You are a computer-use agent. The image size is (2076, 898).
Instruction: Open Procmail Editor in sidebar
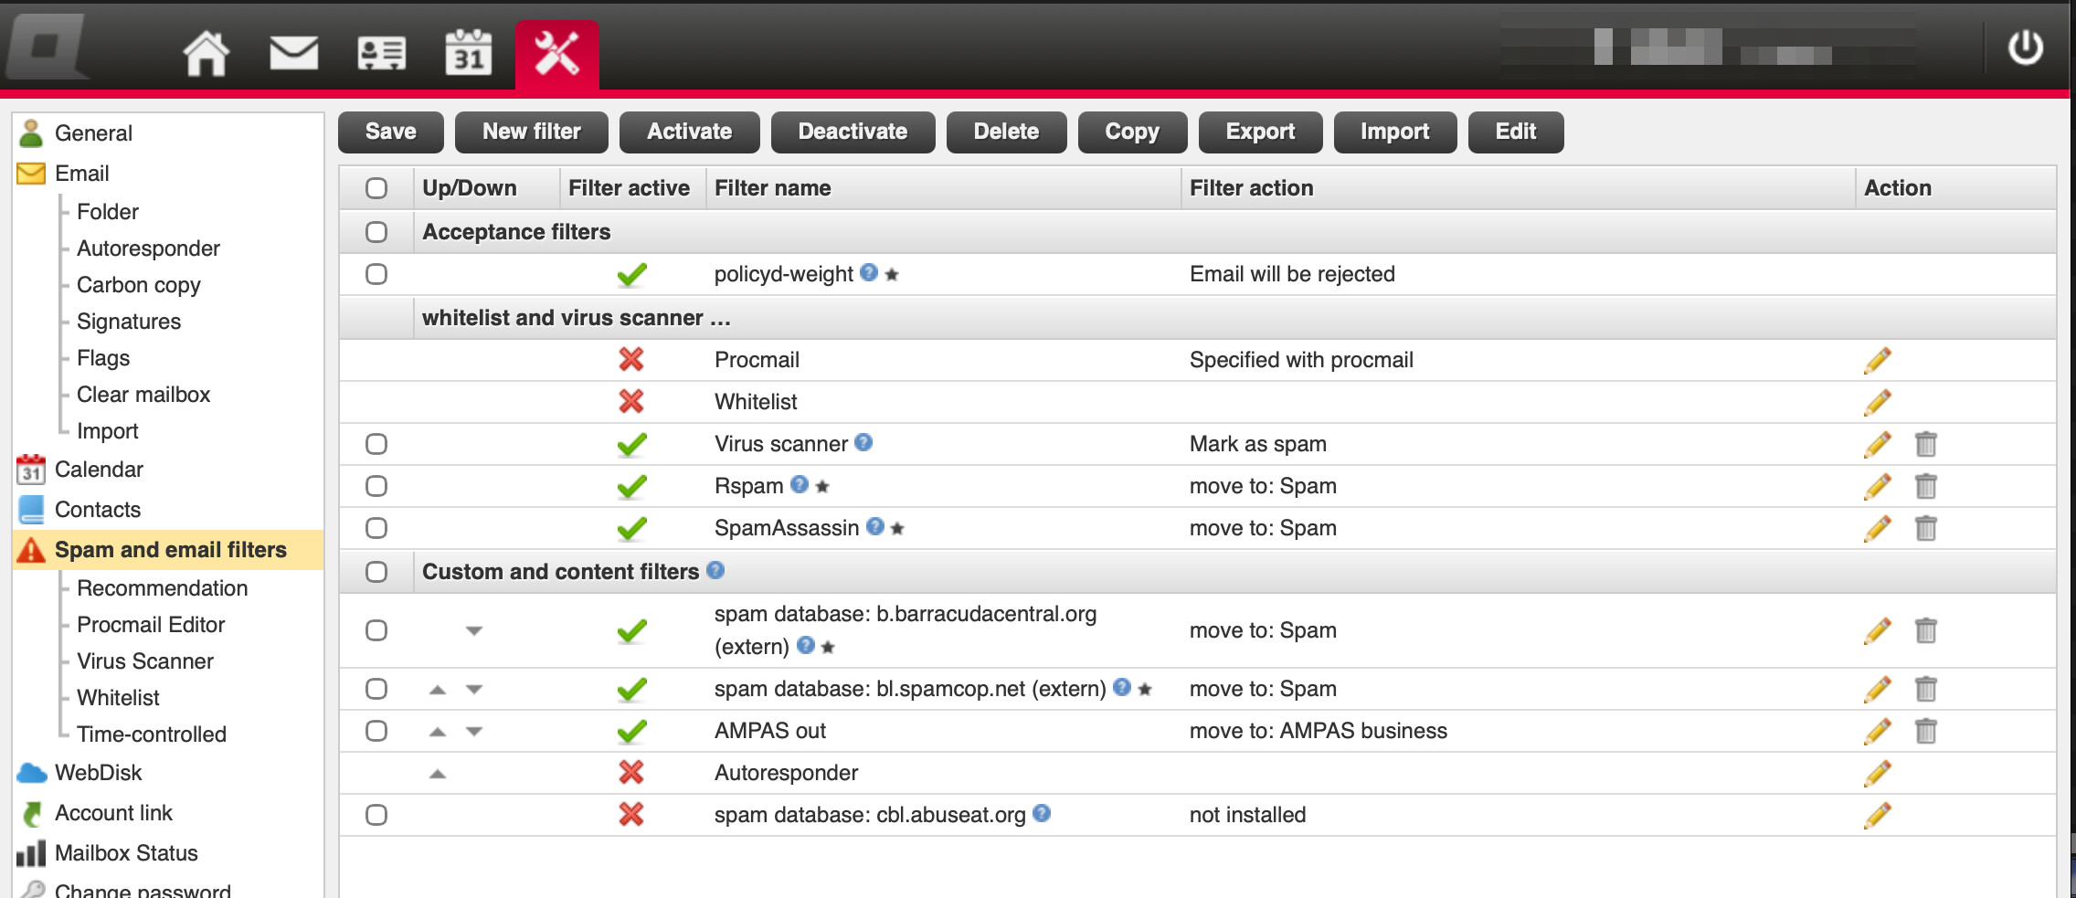[x=151, y=625]
